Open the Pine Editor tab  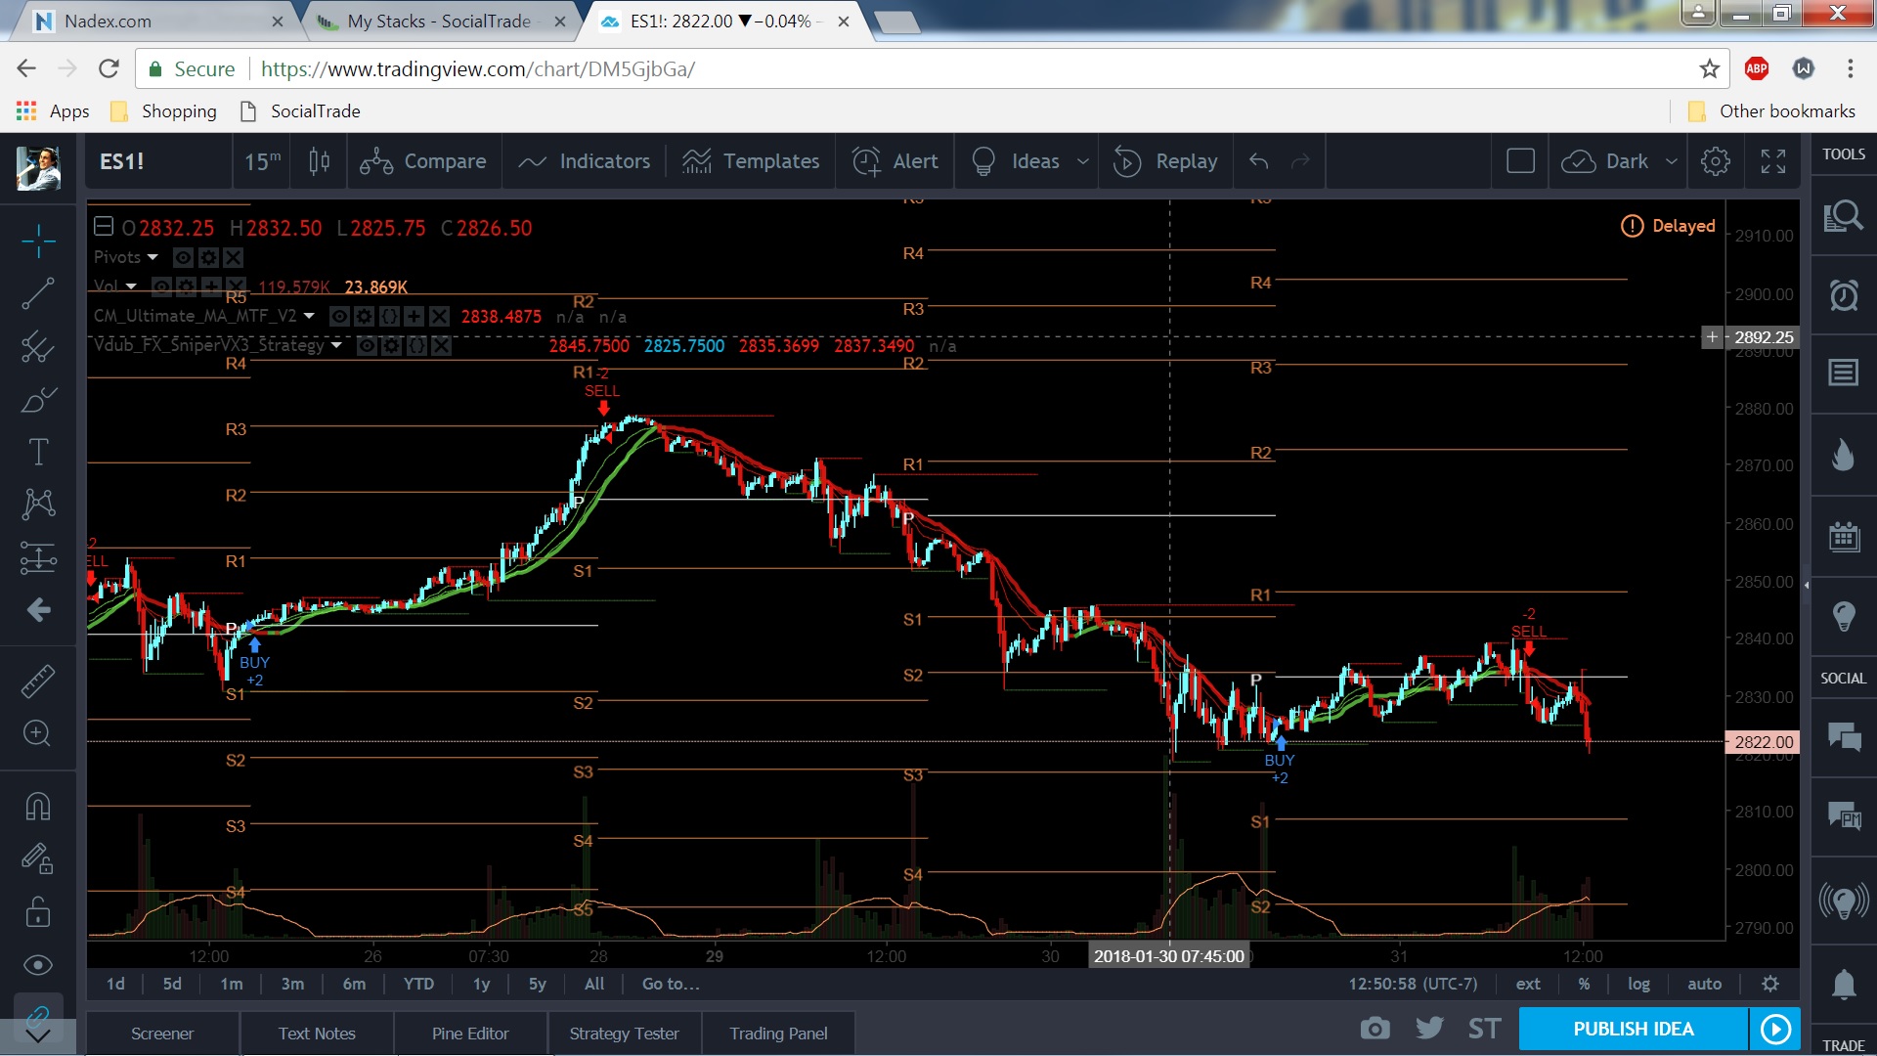click(x=470, y=1034)
